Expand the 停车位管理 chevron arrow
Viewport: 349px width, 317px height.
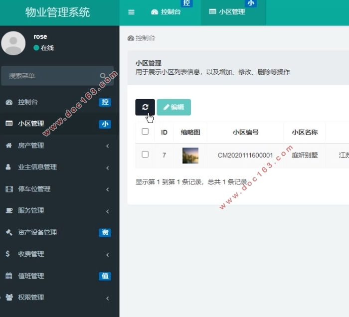(108, 189)
